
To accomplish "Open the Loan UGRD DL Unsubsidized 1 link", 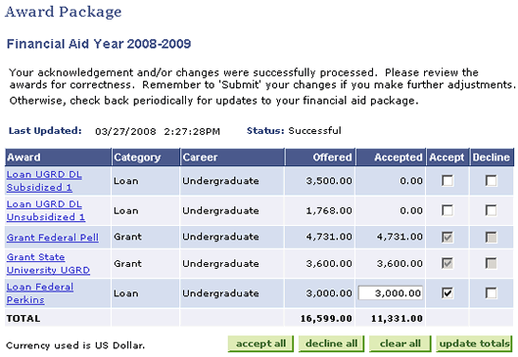I will (x=46, y=210).
